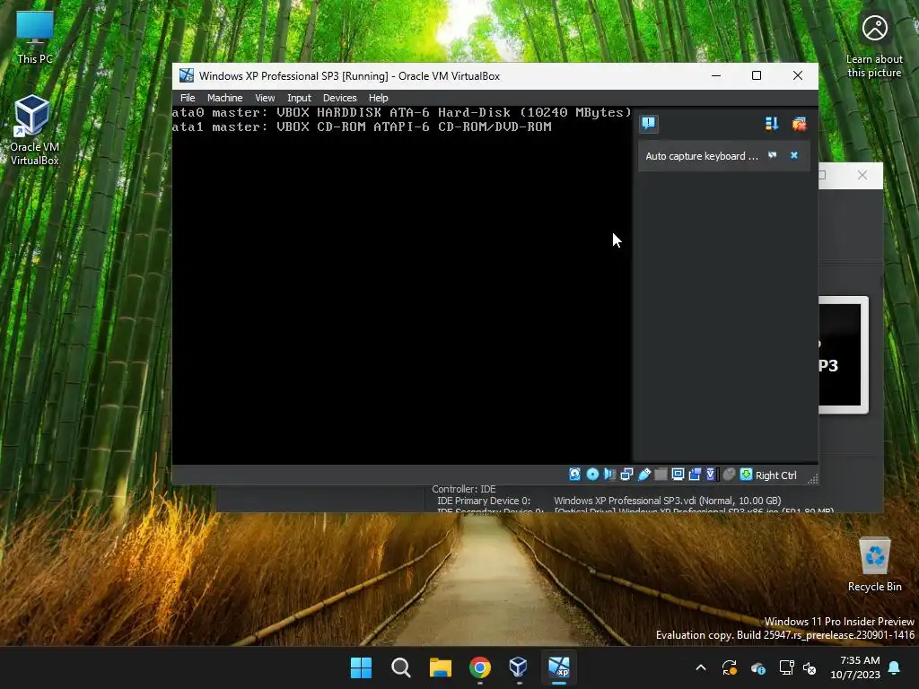
Task: Click the Controller: IDE label in Manager
Action: (464, 489)
